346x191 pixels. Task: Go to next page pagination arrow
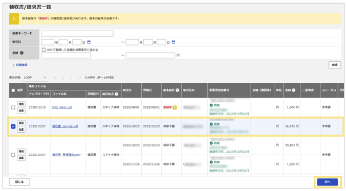pyautogui.click(x=71, y=78)
